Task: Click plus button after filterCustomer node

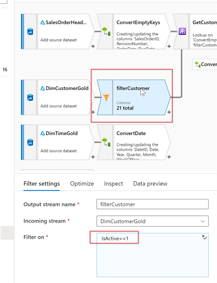Action: pyautogui.click(x=169, y=112)
